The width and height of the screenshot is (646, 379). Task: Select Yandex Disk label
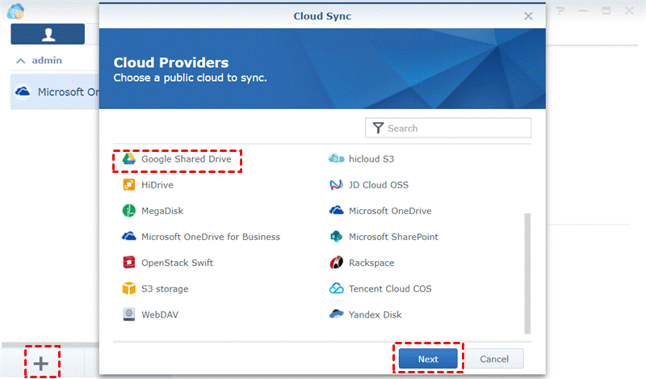pyautogui.click(x=375, y=314)
